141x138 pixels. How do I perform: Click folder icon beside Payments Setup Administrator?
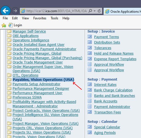[9, 84]
